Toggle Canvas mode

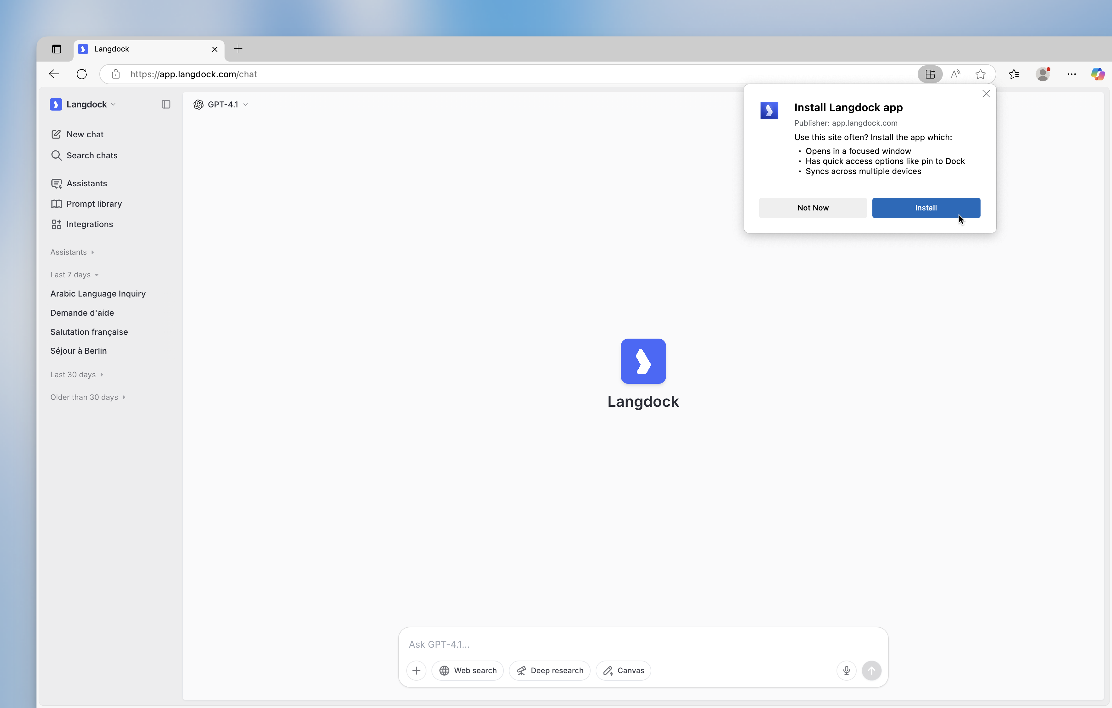click(623, 670)
